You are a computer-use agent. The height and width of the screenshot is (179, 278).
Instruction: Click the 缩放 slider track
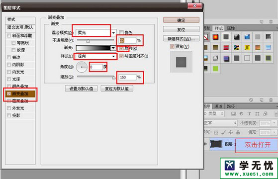96,77
